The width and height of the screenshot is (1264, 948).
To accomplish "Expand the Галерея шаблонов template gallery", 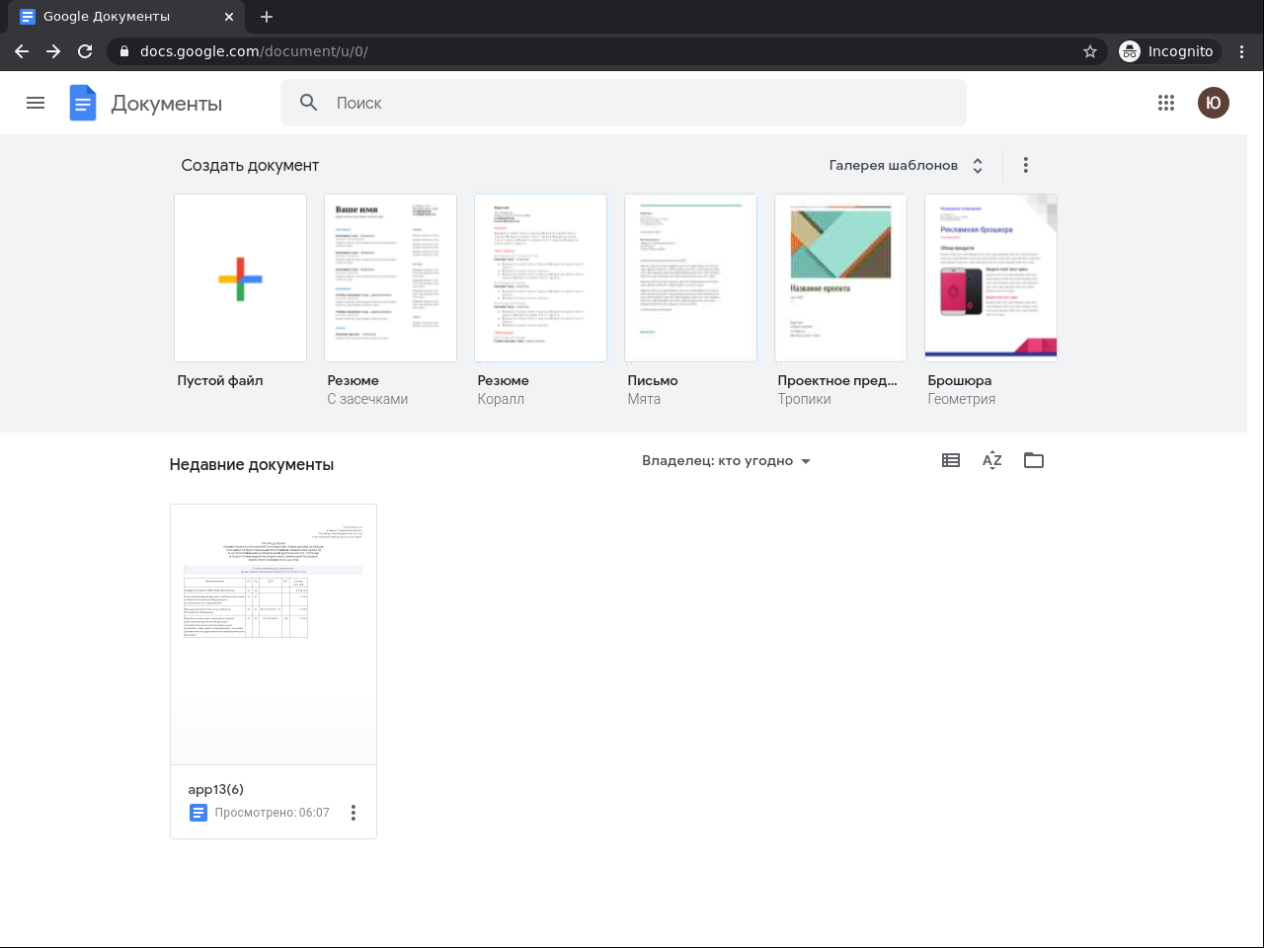I will (x=906, y=165).
